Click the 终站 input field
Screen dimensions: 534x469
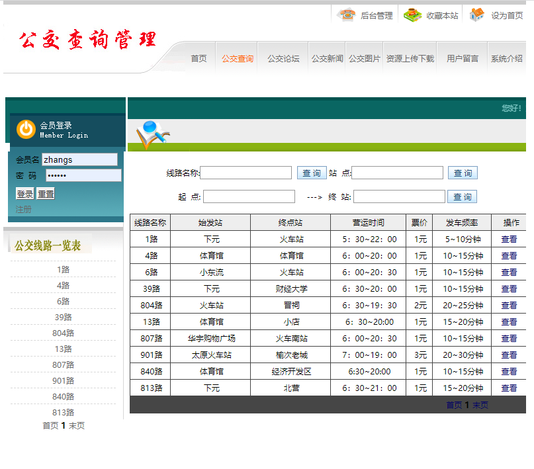399,196
